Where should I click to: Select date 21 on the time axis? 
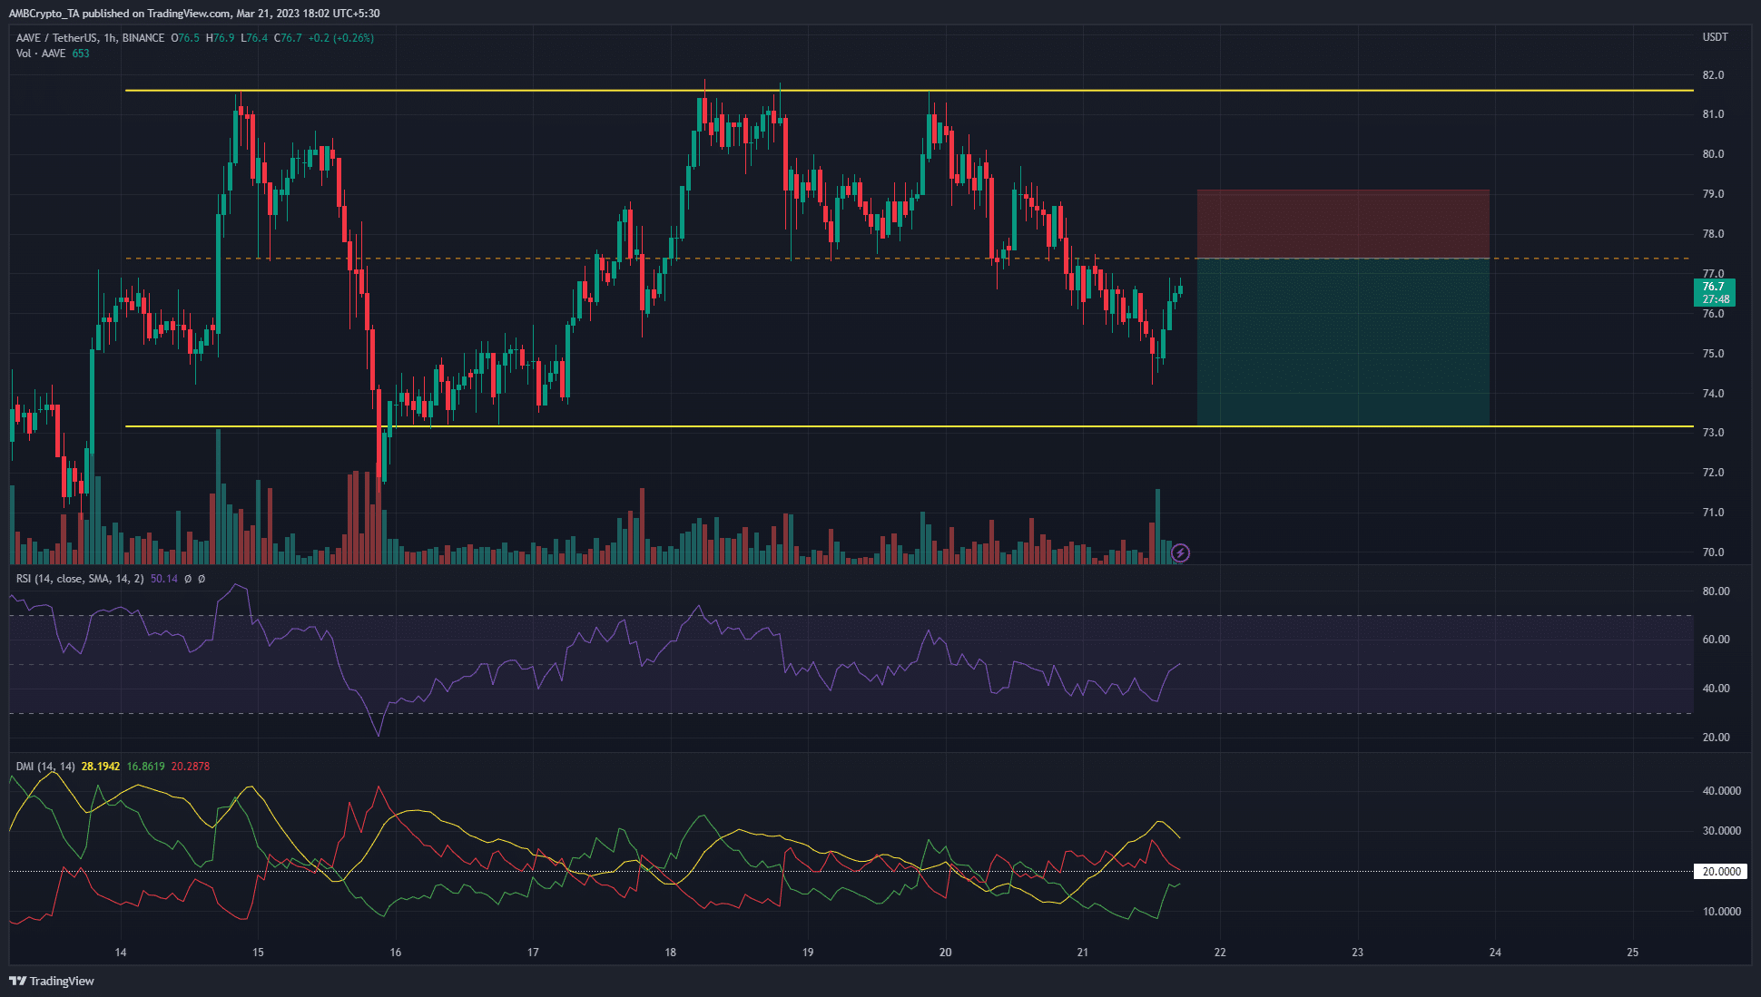pyautogui.click(x=1082, y=953)
